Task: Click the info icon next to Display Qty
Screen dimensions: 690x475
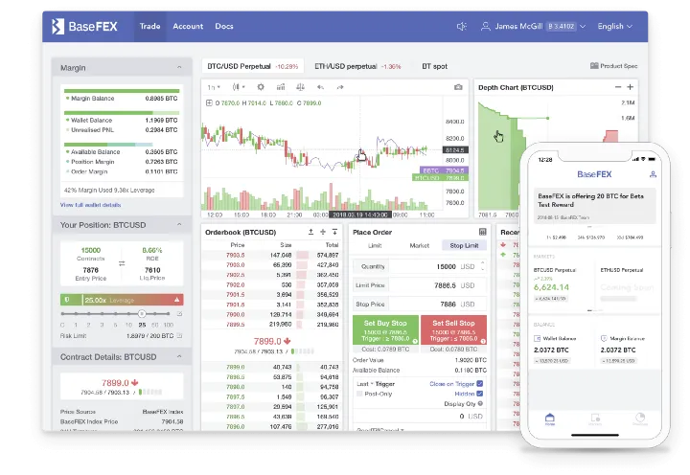Action: pyautogui.click(x=480, y=403)
